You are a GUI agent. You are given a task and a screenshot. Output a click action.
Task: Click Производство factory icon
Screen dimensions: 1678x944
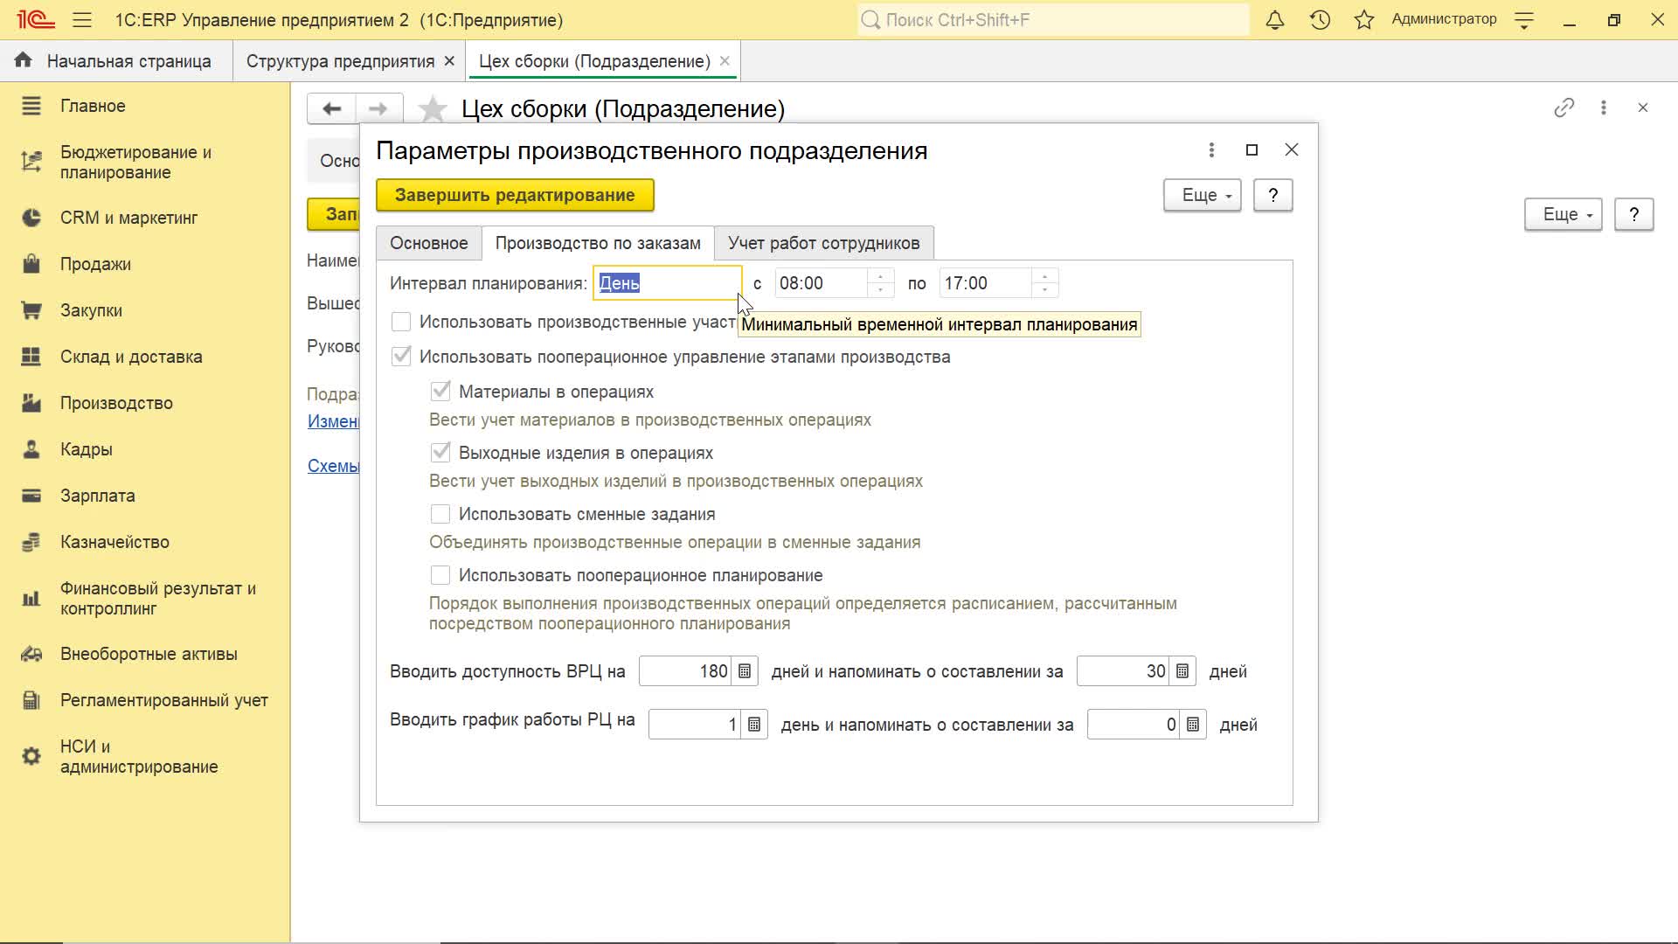click(31, 403)
